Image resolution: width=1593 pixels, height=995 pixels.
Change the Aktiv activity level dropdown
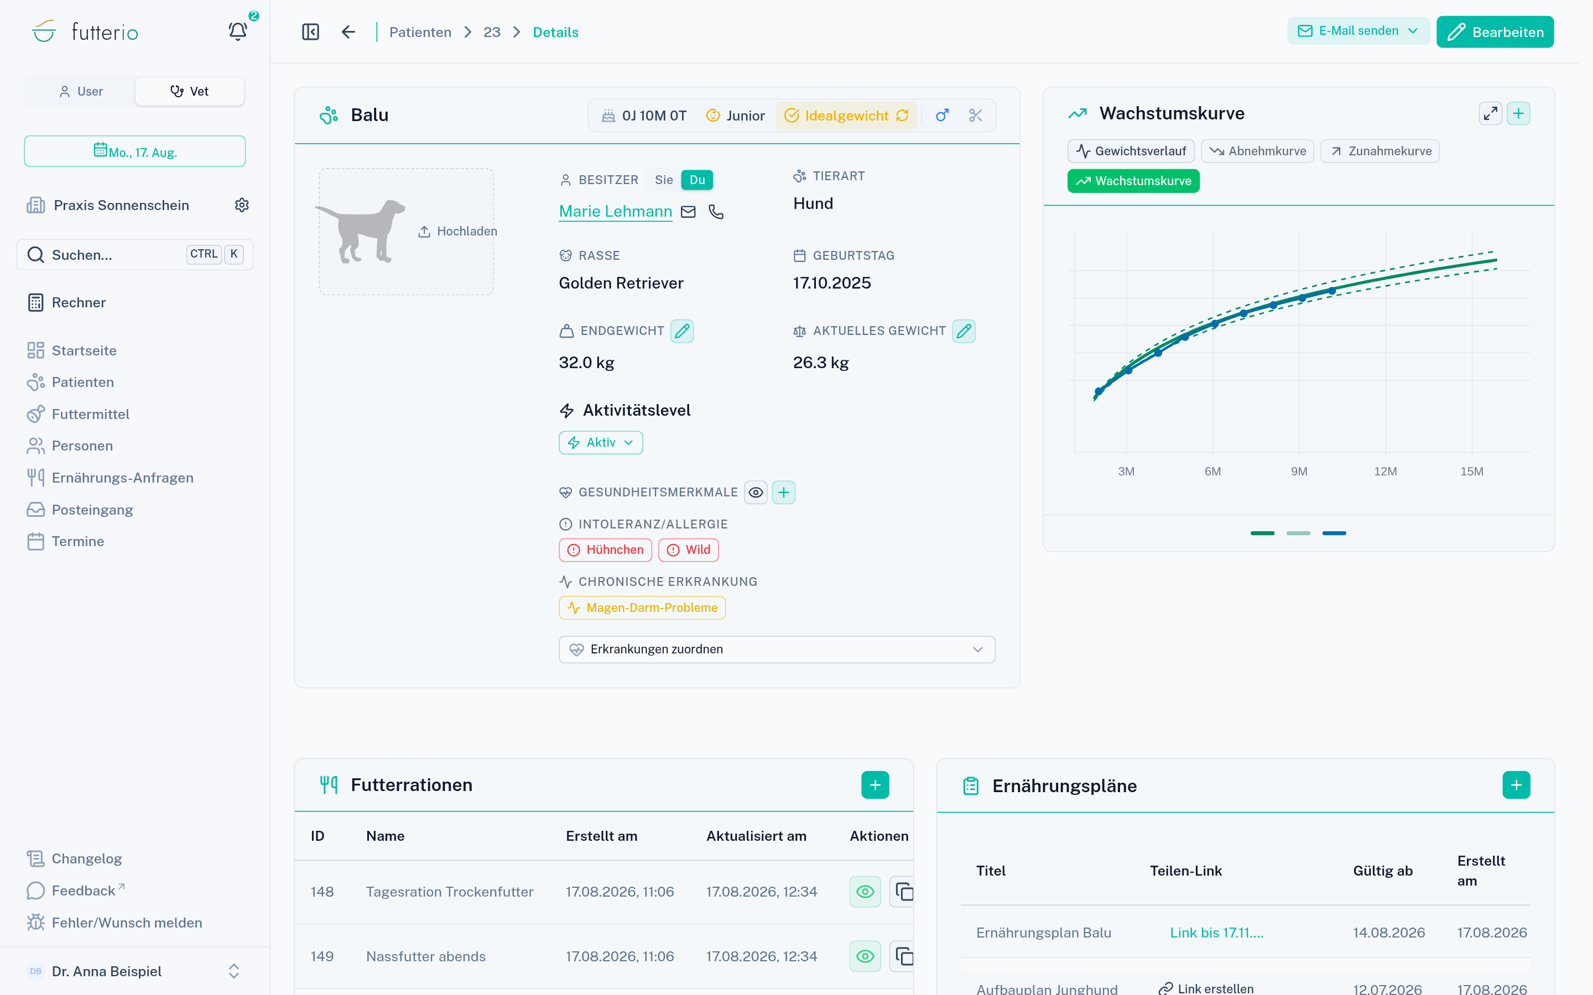(600, 442)
